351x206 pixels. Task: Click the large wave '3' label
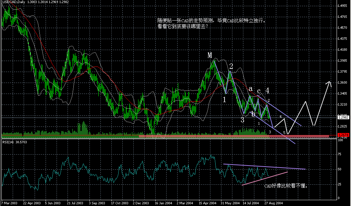point(242,120)
